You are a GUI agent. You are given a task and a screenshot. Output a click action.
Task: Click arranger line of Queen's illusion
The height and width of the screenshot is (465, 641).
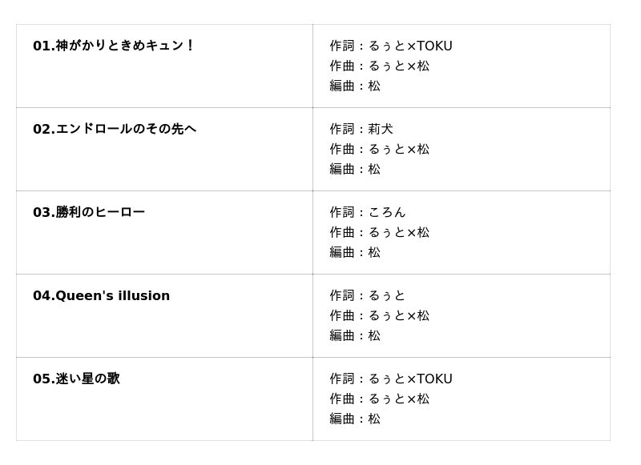coord(355,335)
